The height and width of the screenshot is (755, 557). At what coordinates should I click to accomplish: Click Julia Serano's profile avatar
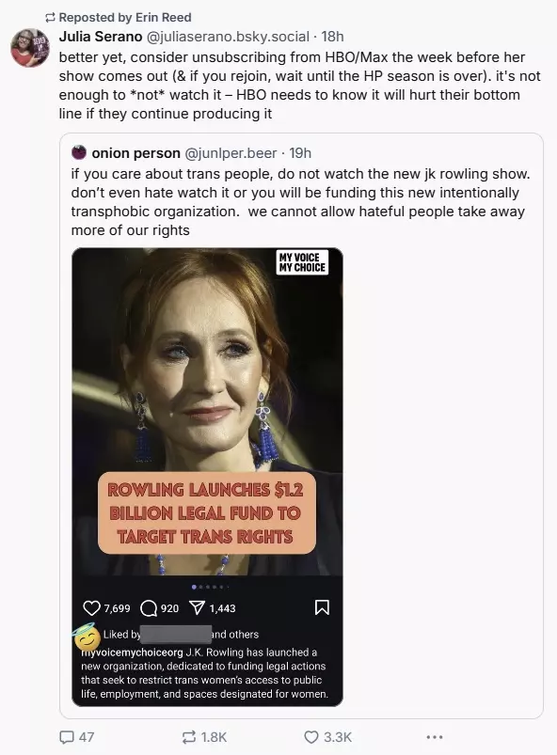click(30, 47)
